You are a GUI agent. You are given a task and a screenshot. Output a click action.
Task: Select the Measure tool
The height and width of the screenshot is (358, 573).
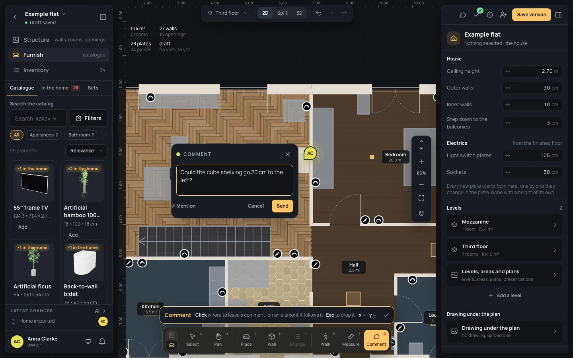pos(351,340)
